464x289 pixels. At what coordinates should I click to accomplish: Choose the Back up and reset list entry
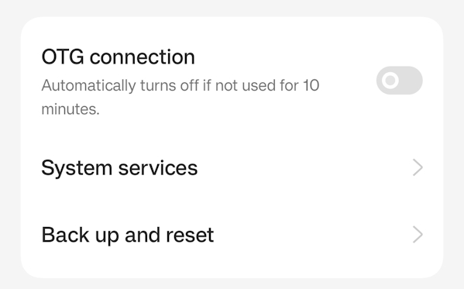(x=232, y=235)
